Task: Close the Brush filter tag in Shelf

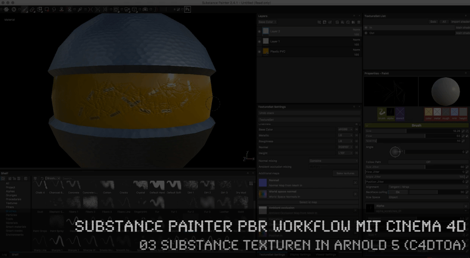Action: [59, 179]
